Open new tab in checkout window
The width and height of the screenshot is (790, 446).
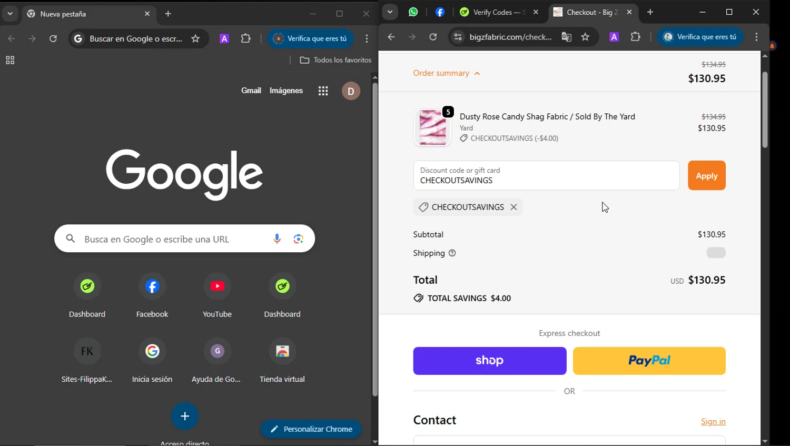pyautogui.click(x=650, y=12)
